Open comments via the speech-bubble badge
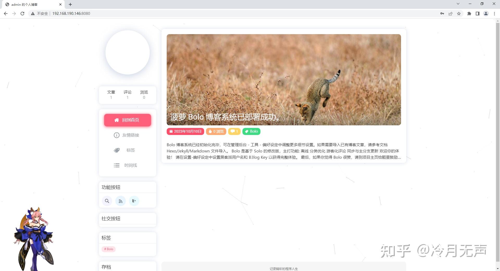The height and width of the screenshot is (271, 500). (234, 131)
